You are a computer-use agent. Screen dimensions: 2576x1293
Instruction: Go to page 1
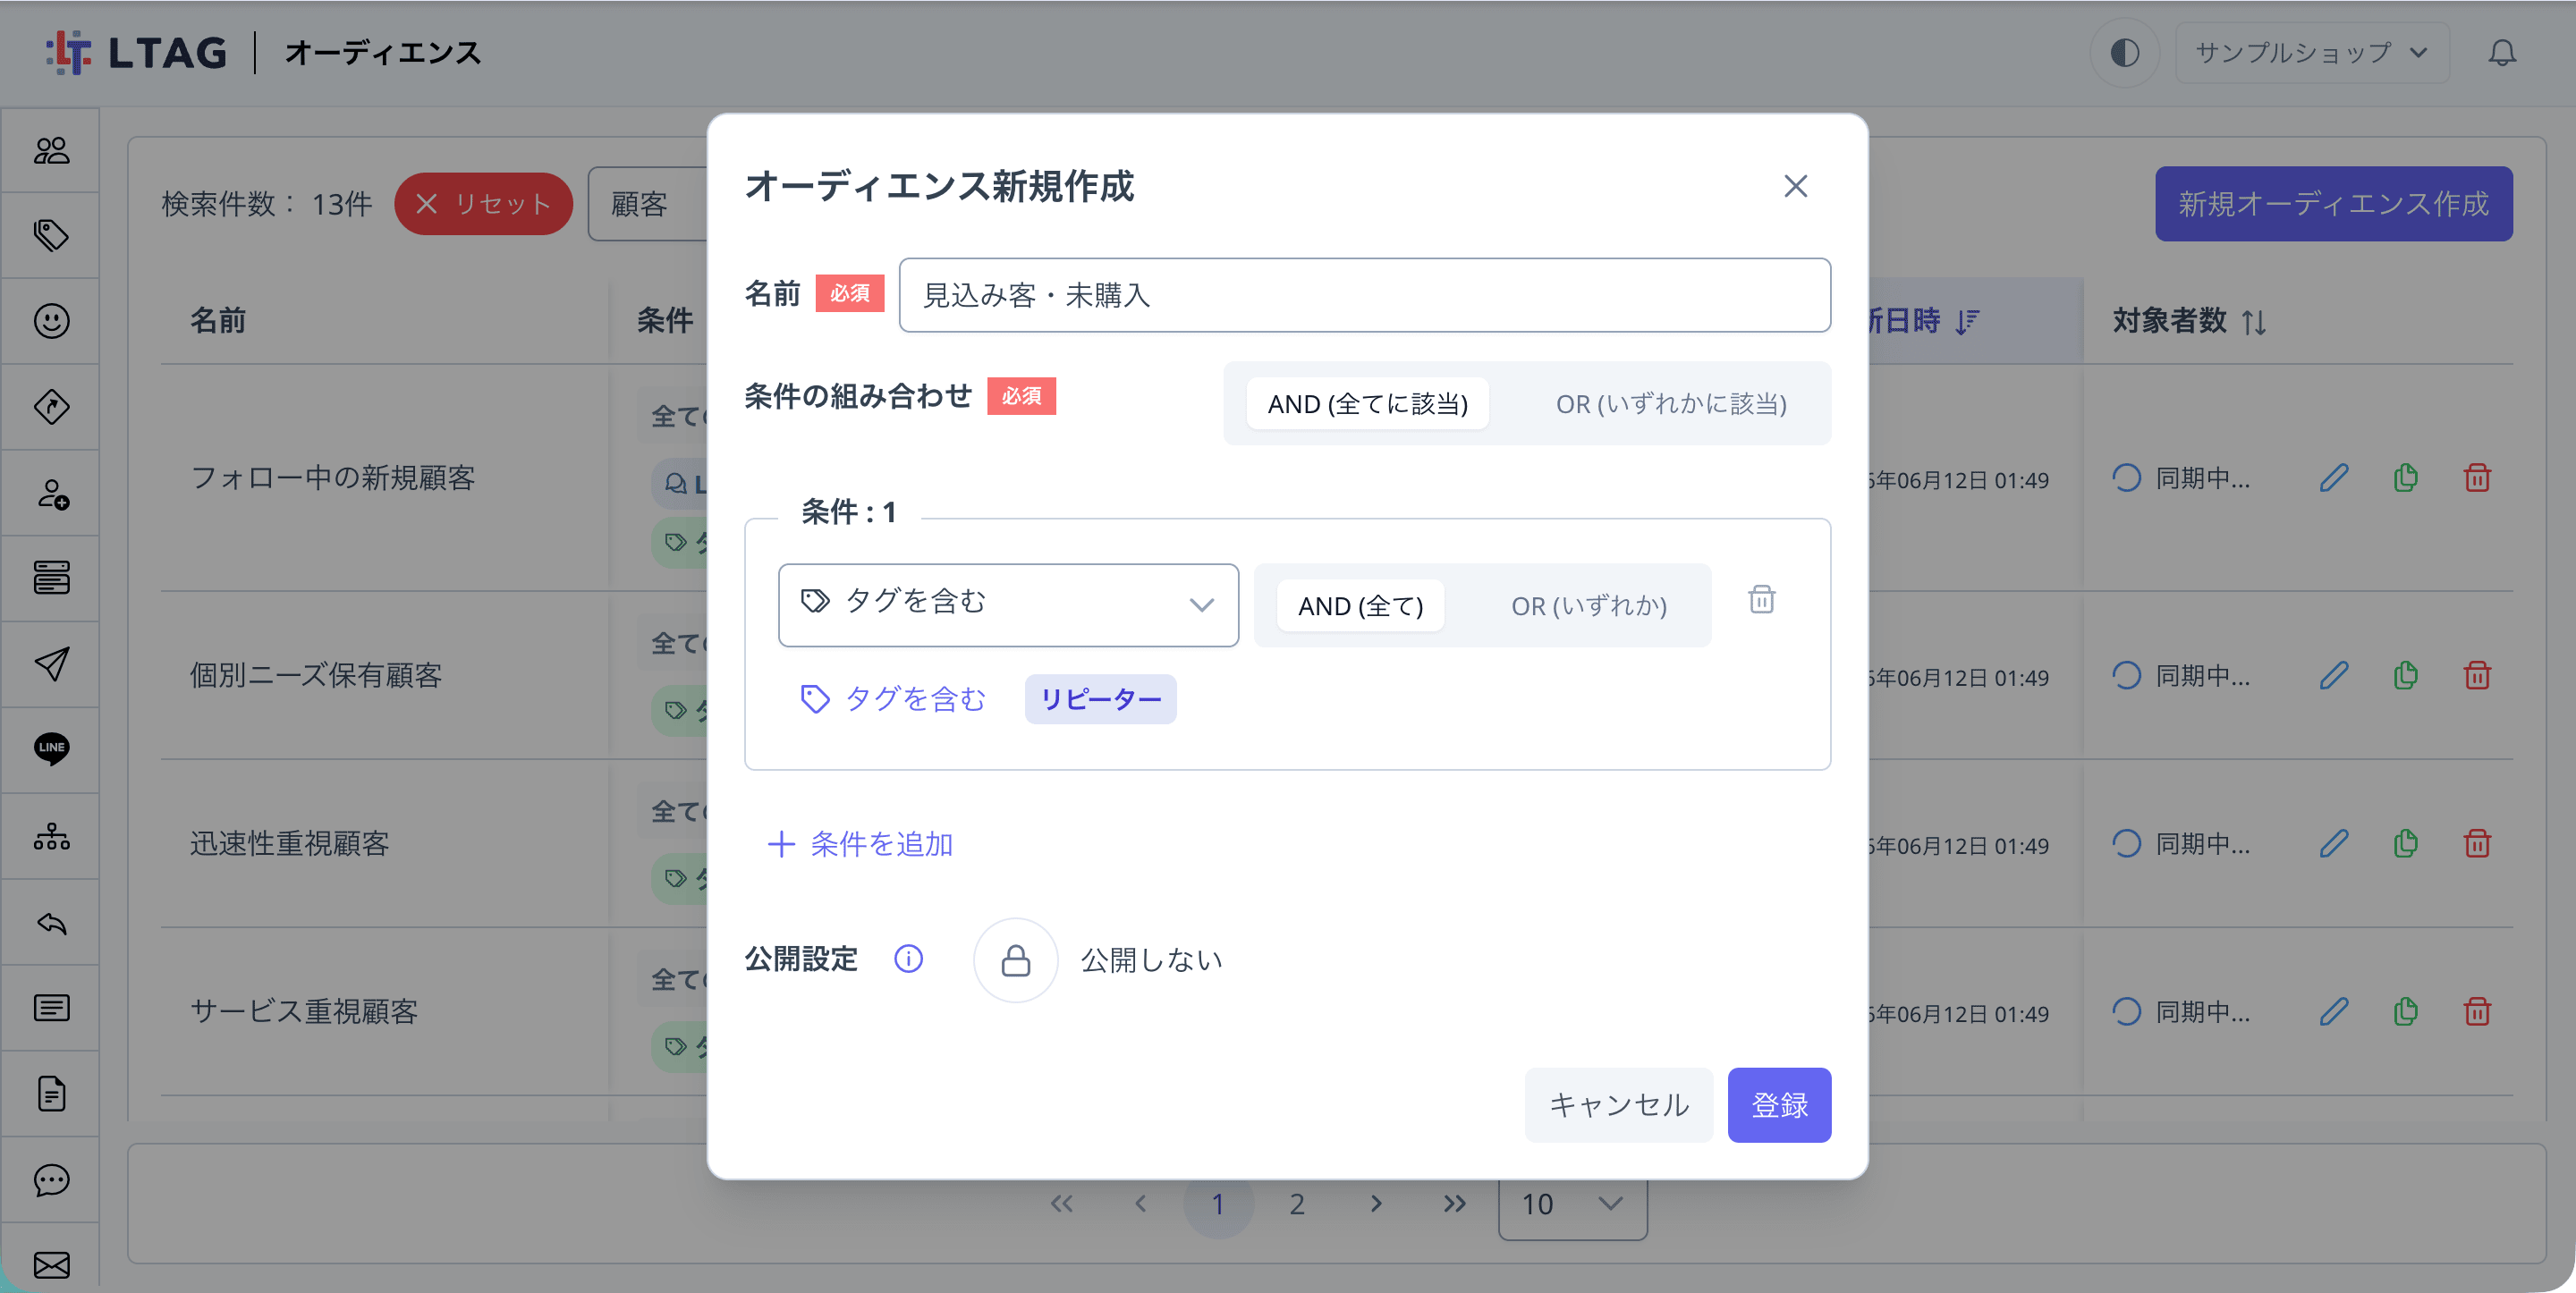(x=1218, y=1204)
